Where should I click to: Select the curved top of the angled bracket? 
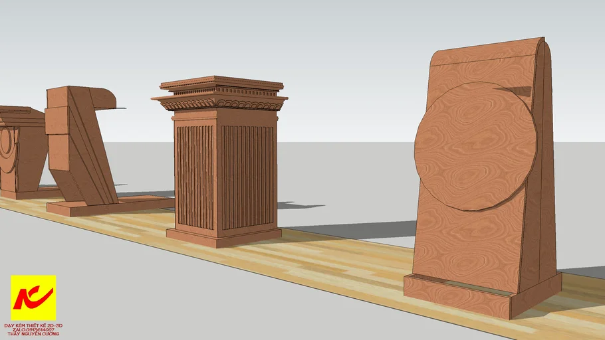(x=103, y=96)
